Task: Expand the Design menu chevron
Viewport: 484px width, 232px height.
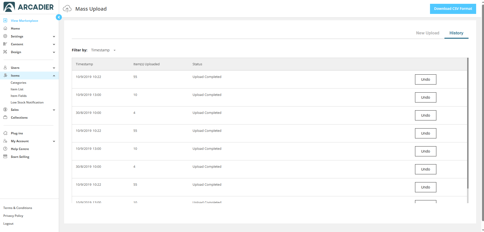Action: click(54, 52)
